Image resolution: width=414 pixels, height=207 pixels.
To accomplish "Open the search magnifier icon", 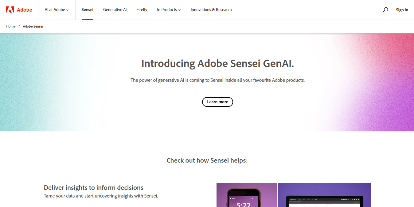I will click(x=385, y=10).
